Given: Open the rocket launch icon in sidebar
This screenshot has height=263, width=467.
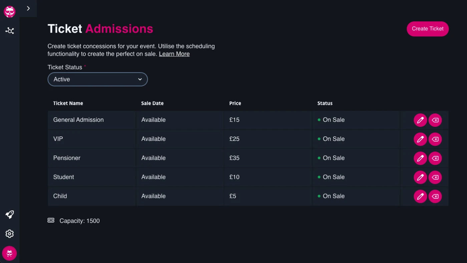Looking at the screenshot, I should (10, 215).
